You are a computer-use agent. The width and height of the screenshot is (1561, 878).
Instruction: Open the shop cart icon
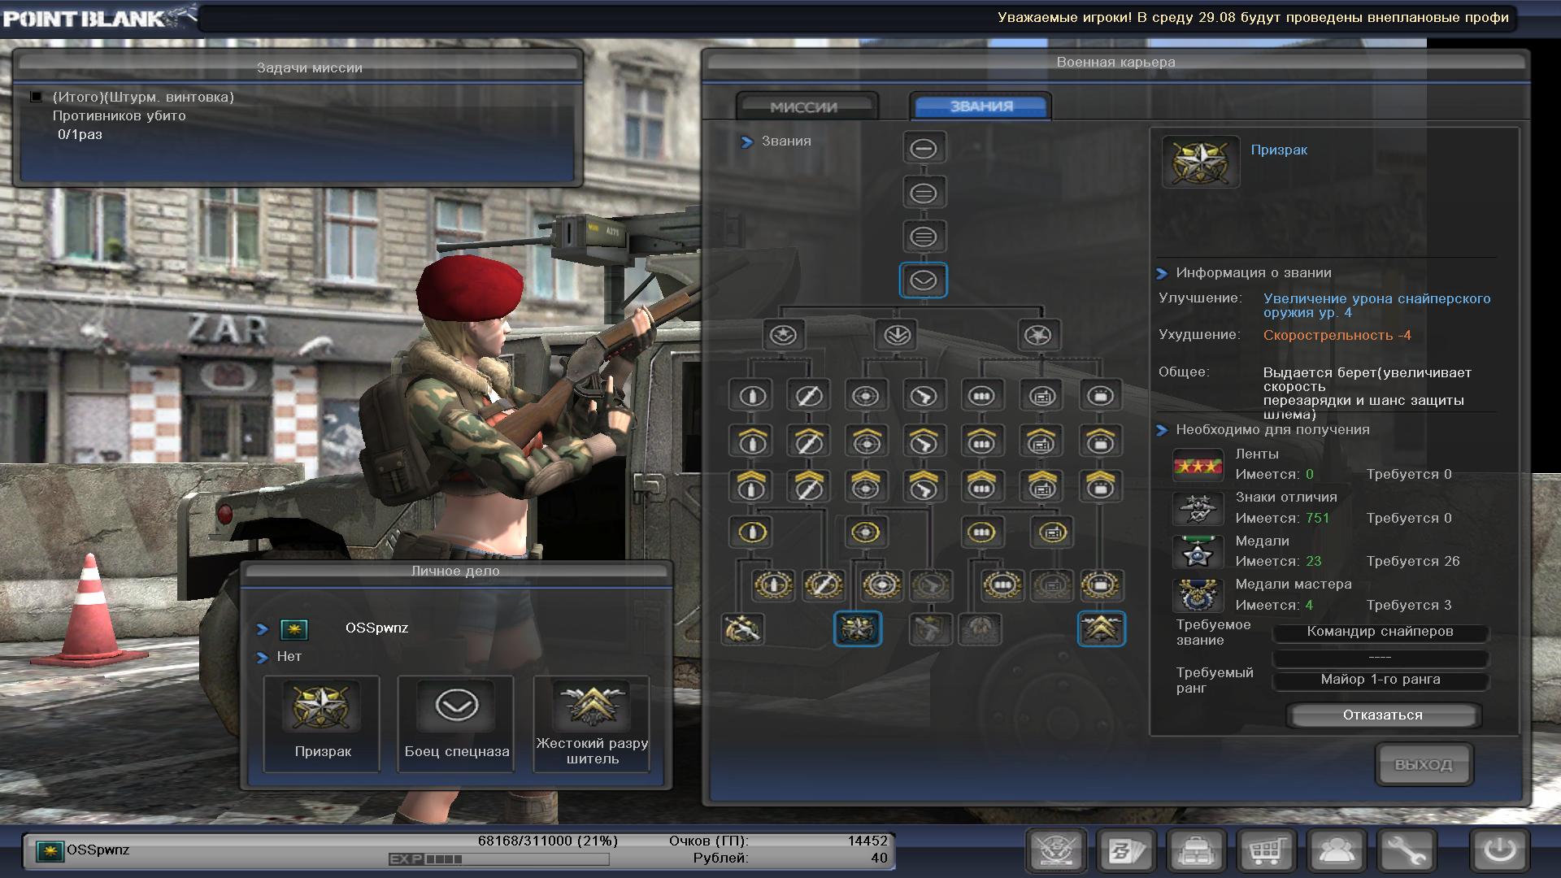1265,851
